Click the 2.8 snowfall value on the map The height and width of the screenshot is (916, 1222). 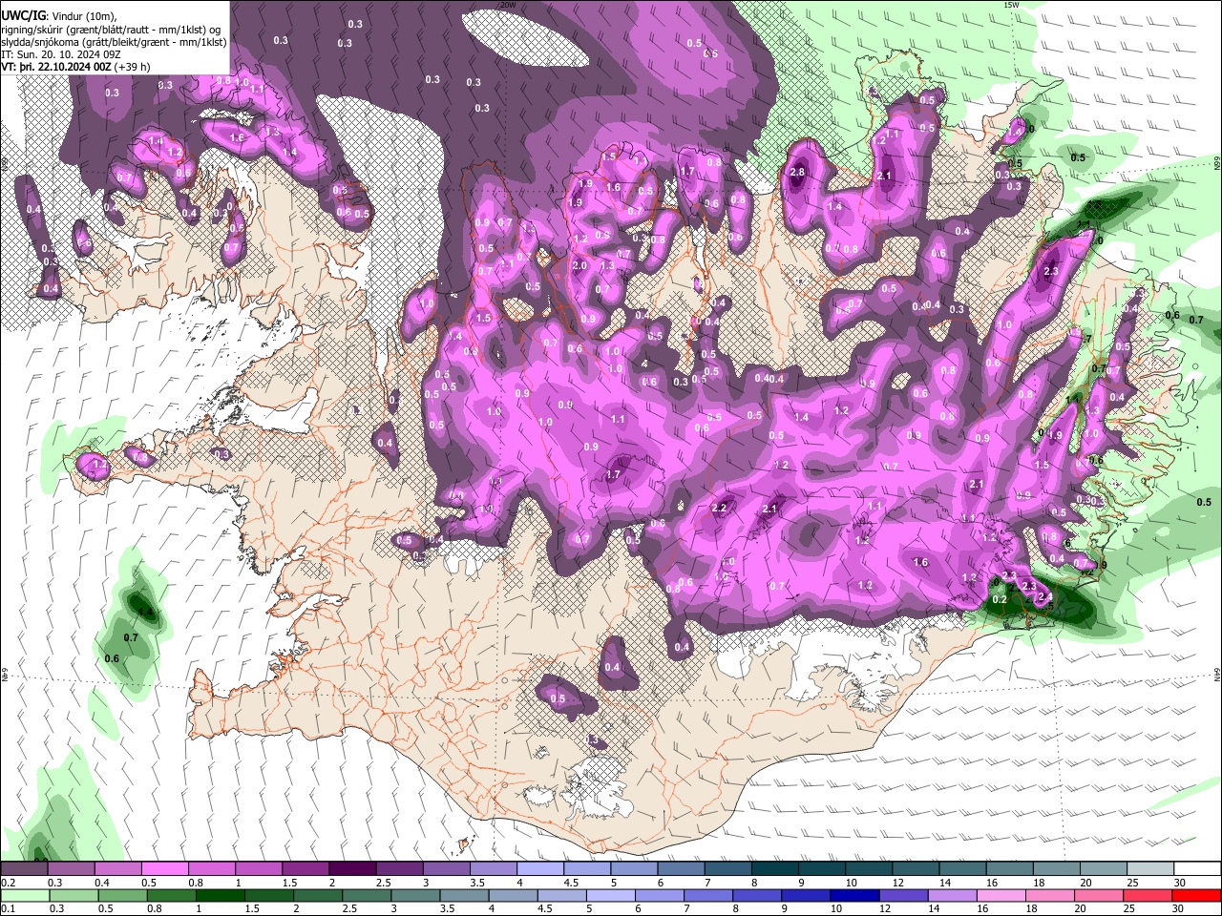797,172
